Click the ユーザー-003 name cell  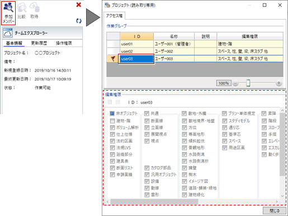(174, 59)
